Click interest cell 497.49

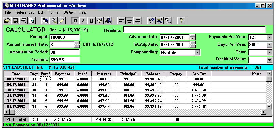104,106
